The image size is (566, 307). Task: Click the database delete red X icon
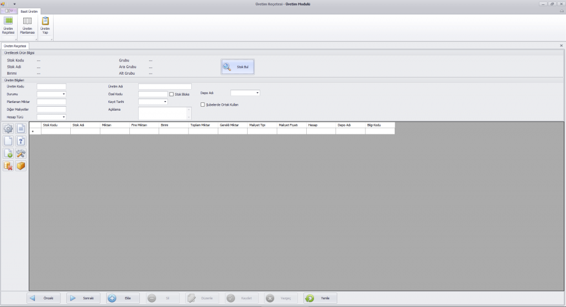point(8,166)
